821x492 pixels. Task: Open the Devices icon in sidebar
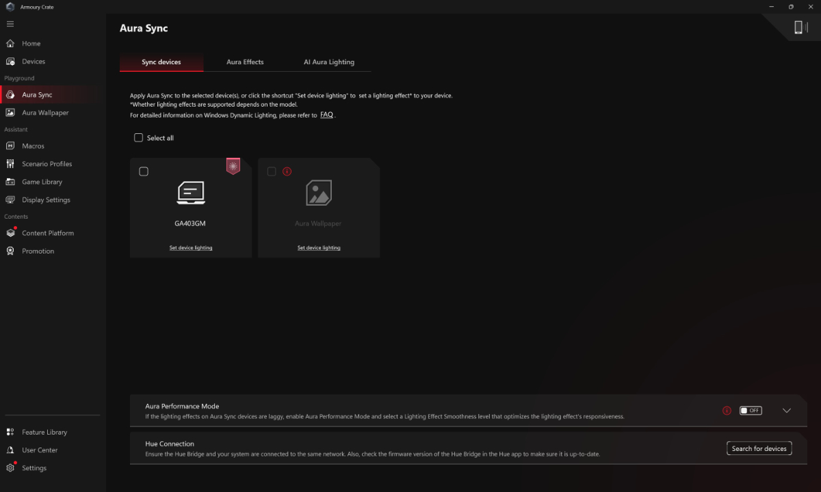[10, 61]
